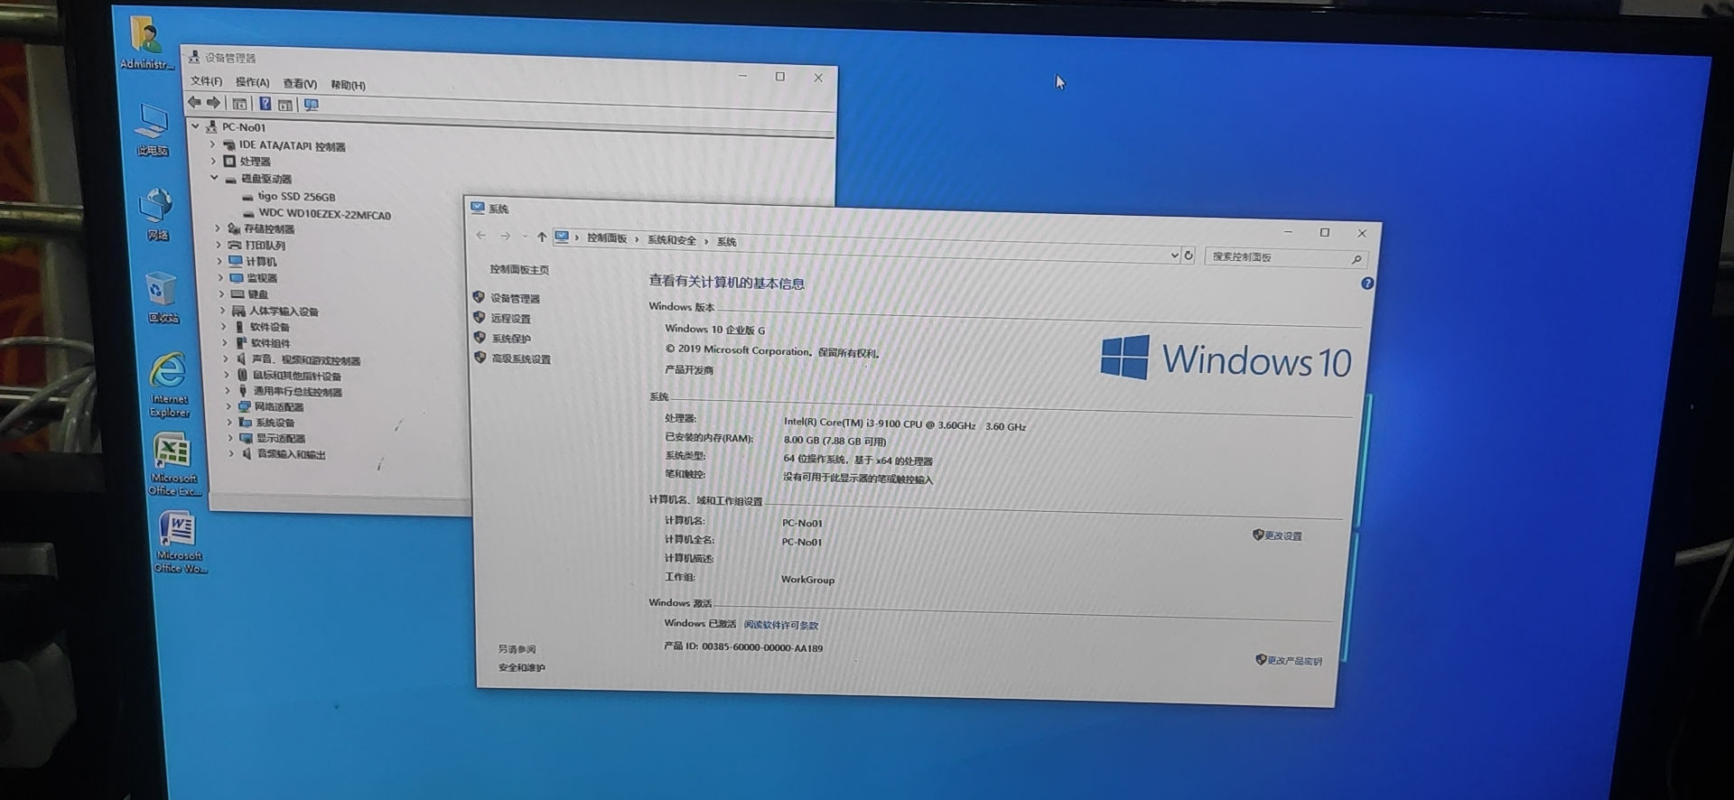Screen dimensions: 1734x800
Task: Click the show/hide console tree toolbar icon
Action: click(x=239, y=104)
